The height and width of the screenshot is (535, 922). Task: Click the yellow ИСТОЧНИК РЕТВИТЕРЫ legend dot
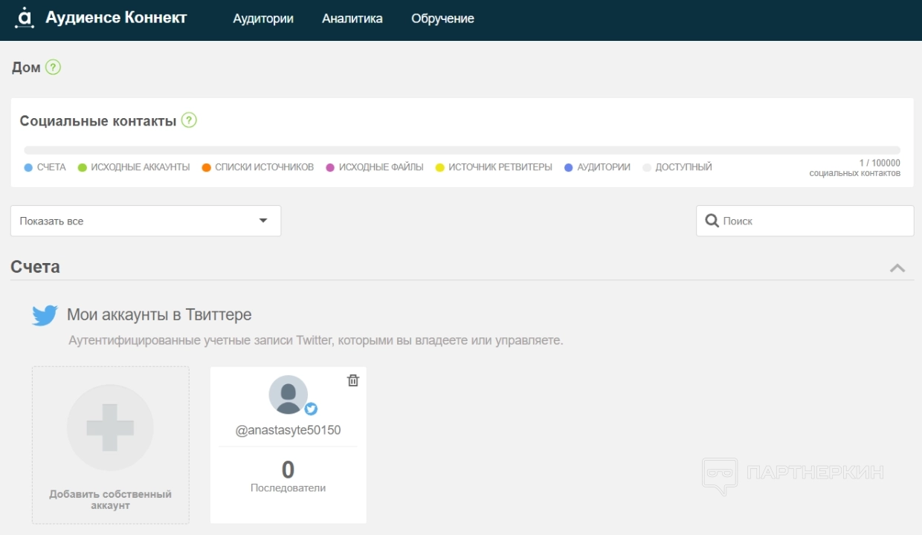(440, 168)
